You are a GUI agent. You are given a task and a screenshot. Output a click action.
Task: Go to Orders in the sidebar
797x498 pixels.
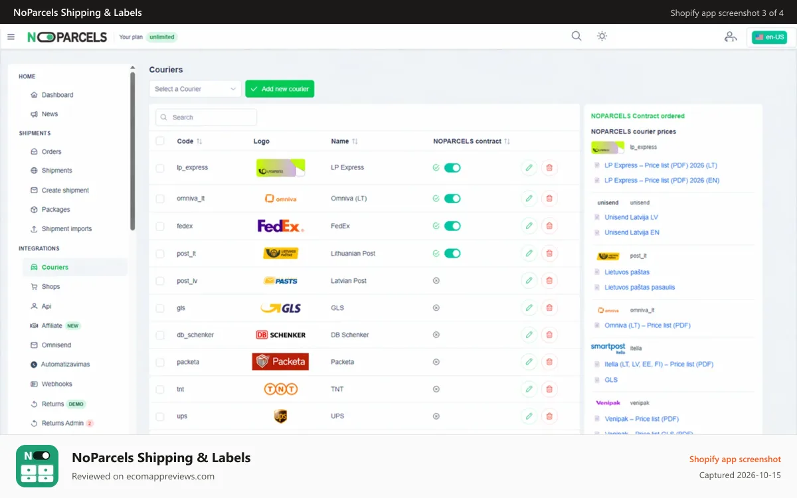point(51,151)
